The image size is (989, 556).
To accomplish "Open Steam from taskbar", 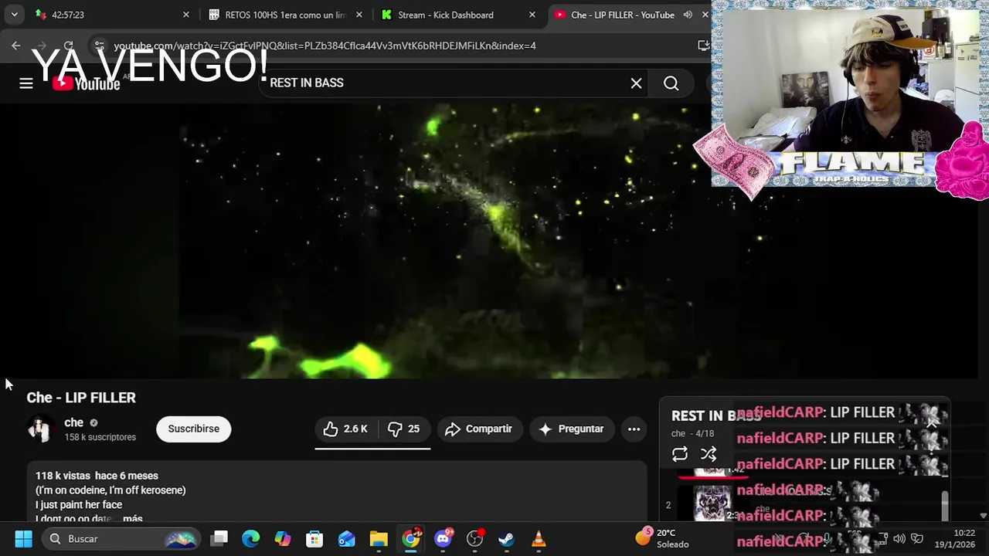I will point(507,539).
